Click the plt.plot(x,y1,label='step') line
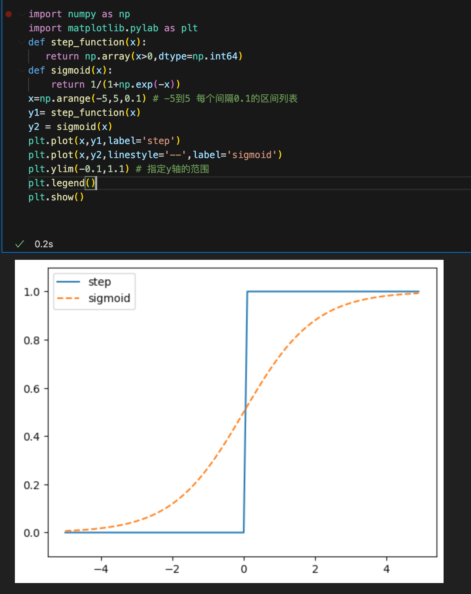471x594 pixels. tap(104, 141)
